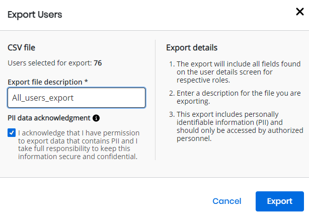Uncheck the PII acknowledgment checkbox
This screenshot has height=217, width=309.
click(12, 133)
